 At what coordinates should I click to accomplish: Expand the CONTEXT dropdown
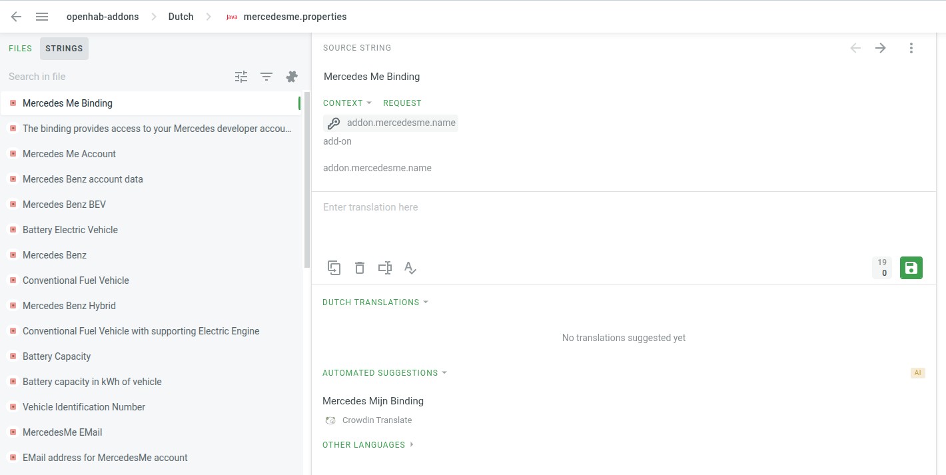pos(347,103)
